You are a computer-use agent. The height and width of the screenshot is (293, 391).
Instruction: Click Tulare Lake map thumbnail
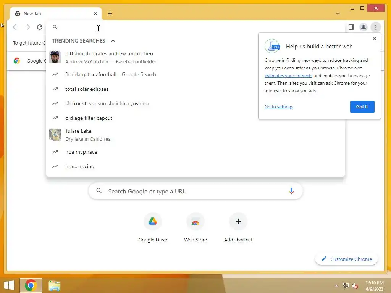[x=55, y=135]
